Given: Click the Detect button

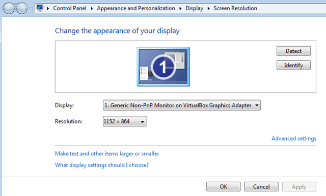Looking at the screenshot, I should click(293, 51).
